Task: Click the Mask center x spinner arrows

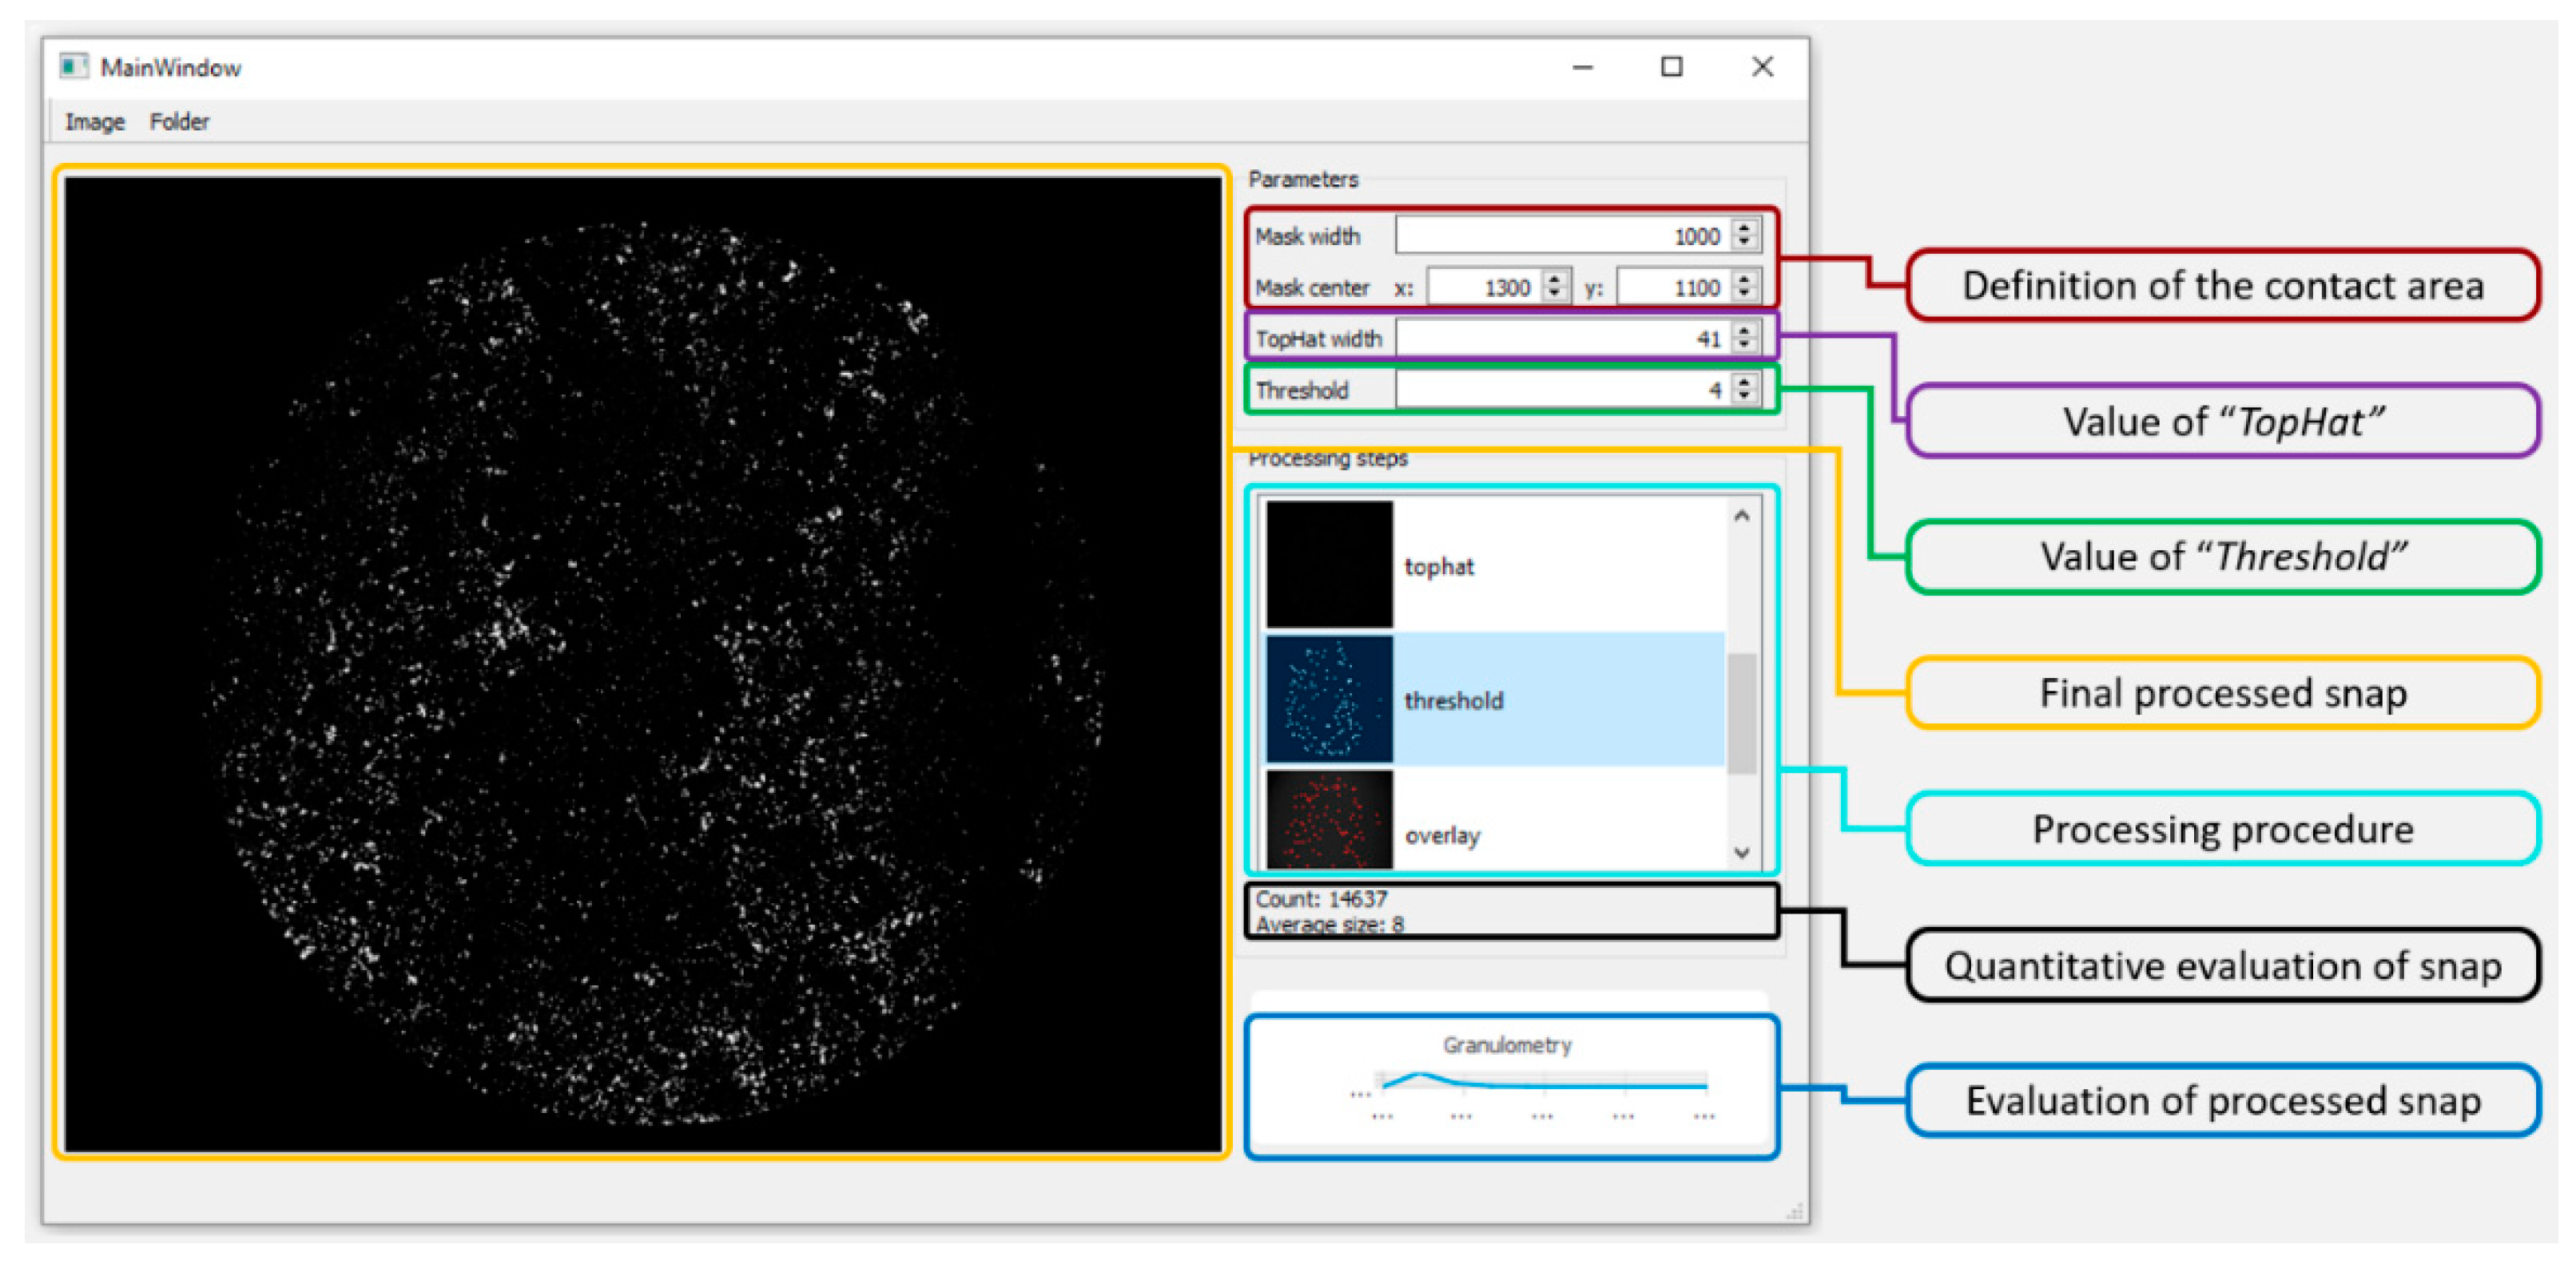Action: (1554, 287)
